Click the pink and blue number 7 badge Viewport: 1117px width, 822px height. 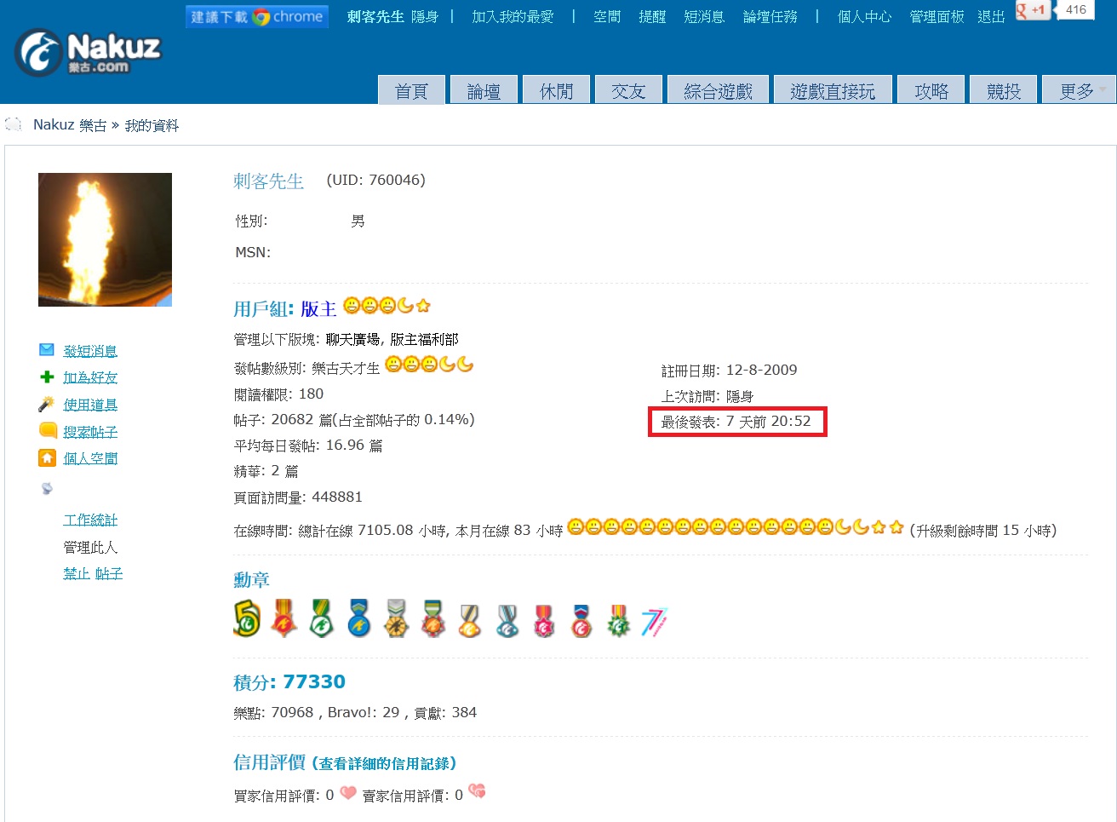654,622
